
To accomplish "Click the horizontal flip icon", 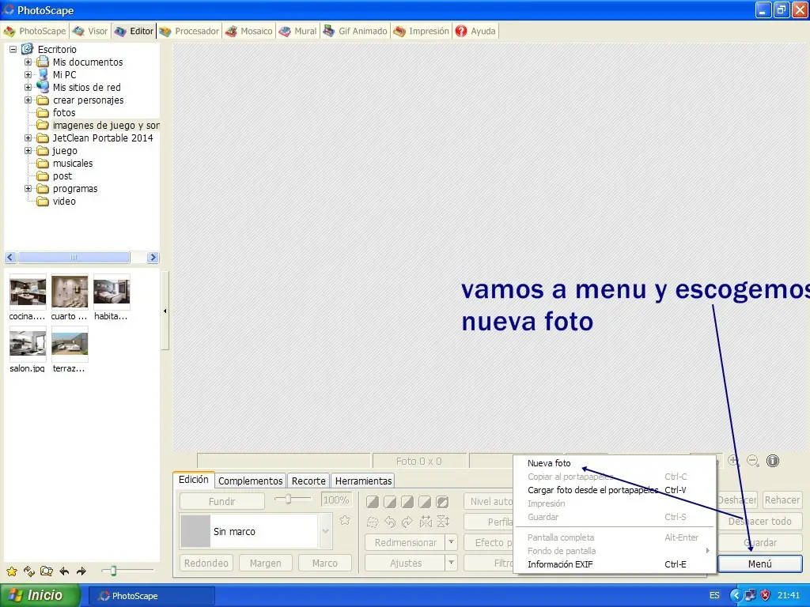I will [425, 522].
